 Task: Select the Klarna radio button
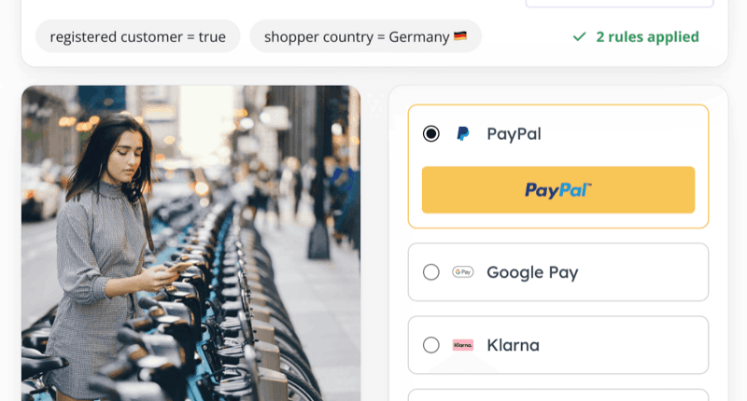pos(431,345)
